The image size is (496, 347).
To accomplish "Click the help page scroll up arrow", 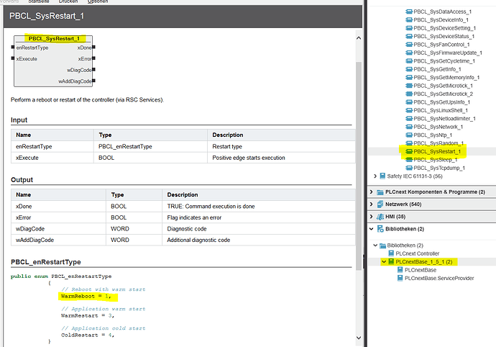I will pos(359,38).
